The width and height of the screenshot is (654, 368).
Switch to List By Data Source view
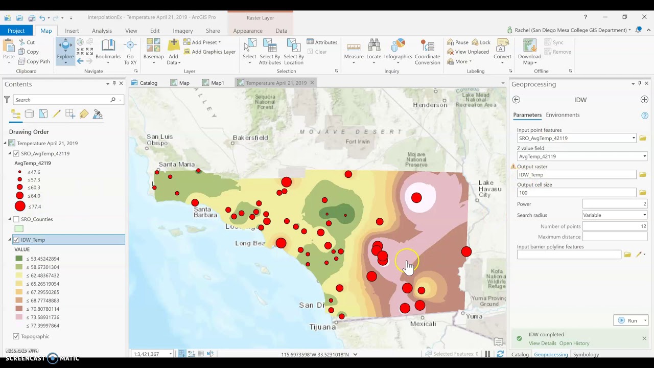(30, 114)
